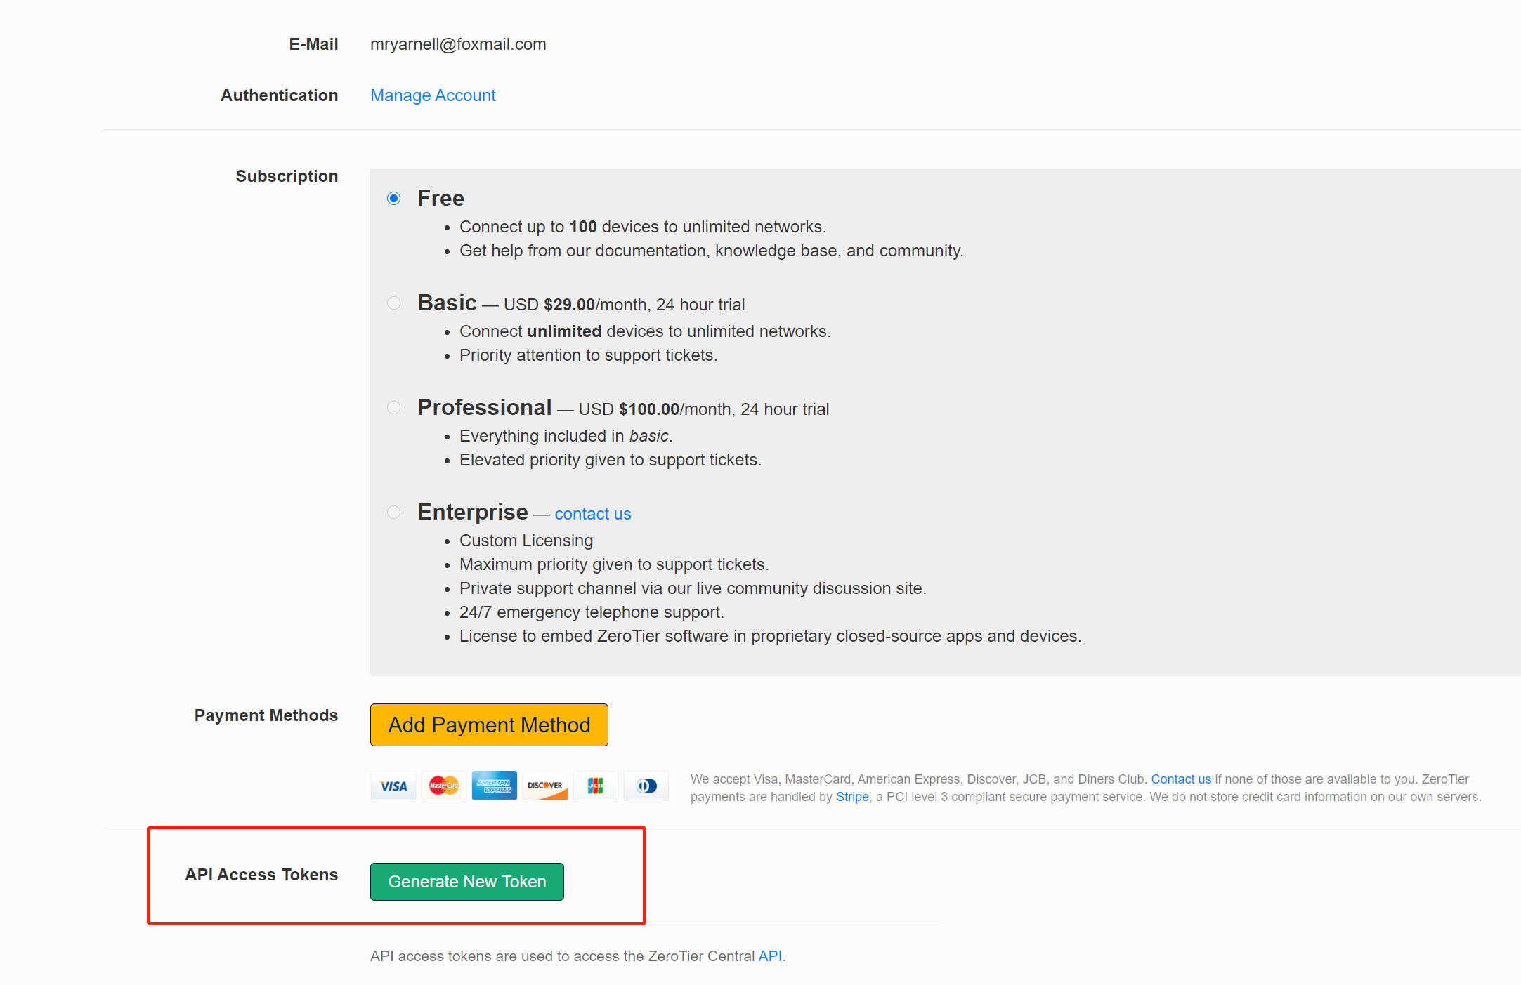The width and height of the screenshot is (1521, 985).
Task: Click the email address mryarnell@foxmail.com
Action: (x=458, y=44)
